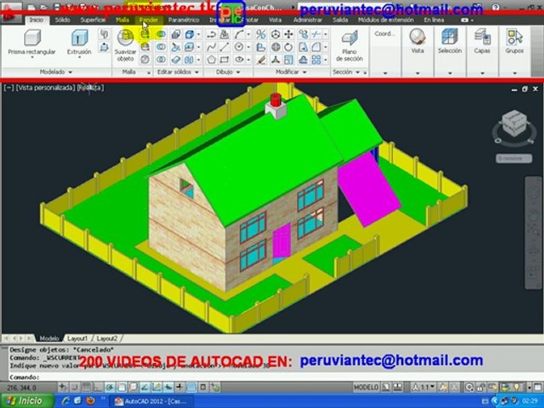The image size is (544, 408).
Task: Toggle Grid display in the status bar
Action: pos(86,387)
